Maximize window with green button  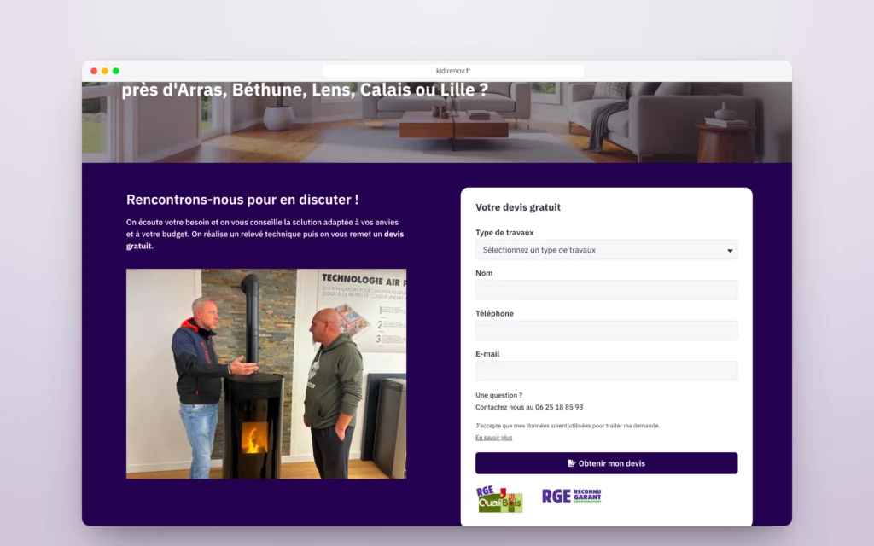[x=116, y=71]
